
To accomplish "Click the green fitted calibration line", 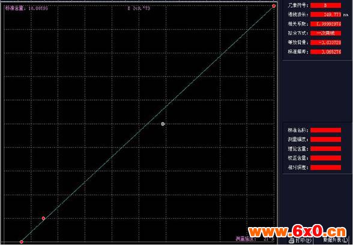I will click(148, 124).
